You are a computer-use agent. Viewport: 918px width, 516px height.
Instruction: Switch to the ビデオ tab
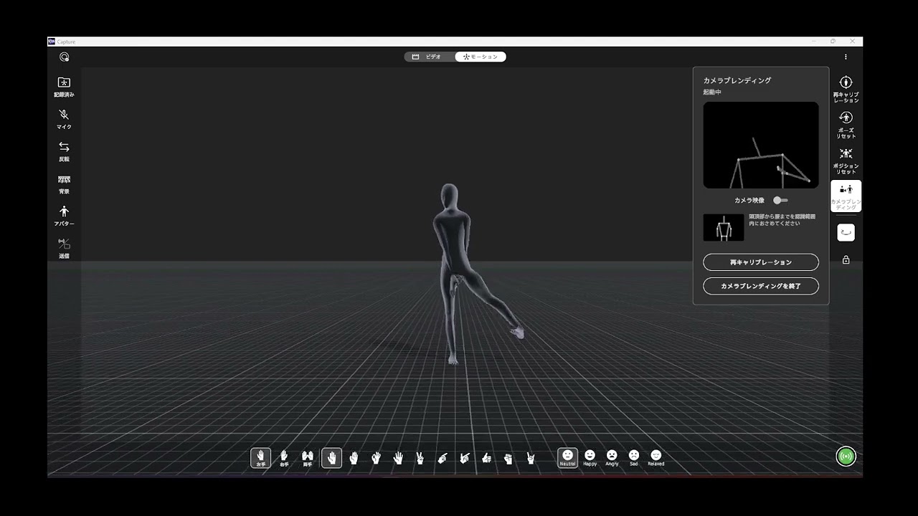430,57
